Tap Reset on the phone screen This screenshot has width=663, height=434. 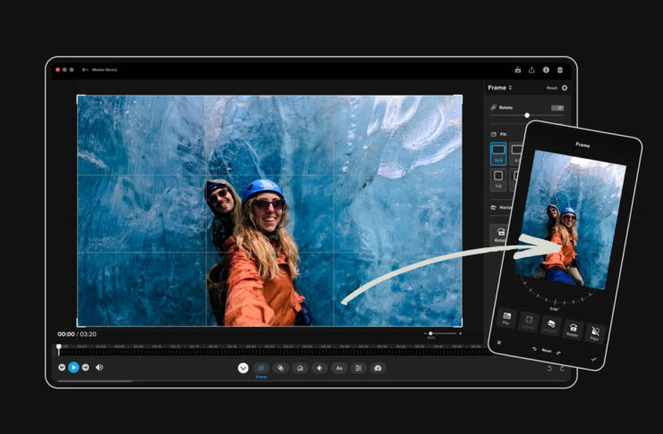pos(547,350)
